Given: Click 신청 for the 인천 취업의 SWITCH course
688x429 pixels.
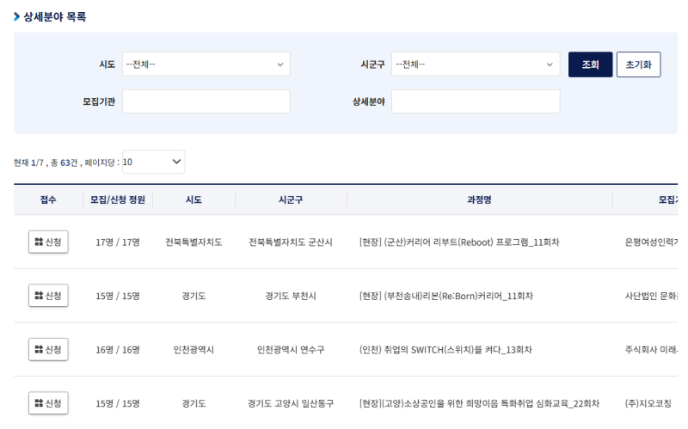Looking at the screenshot, I should point(48,350).
